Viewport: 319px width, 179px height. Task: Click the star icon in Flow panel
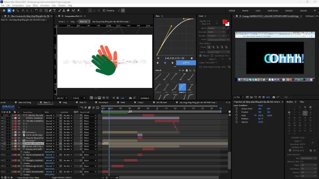pyautogui.click(x=191, y=58)
